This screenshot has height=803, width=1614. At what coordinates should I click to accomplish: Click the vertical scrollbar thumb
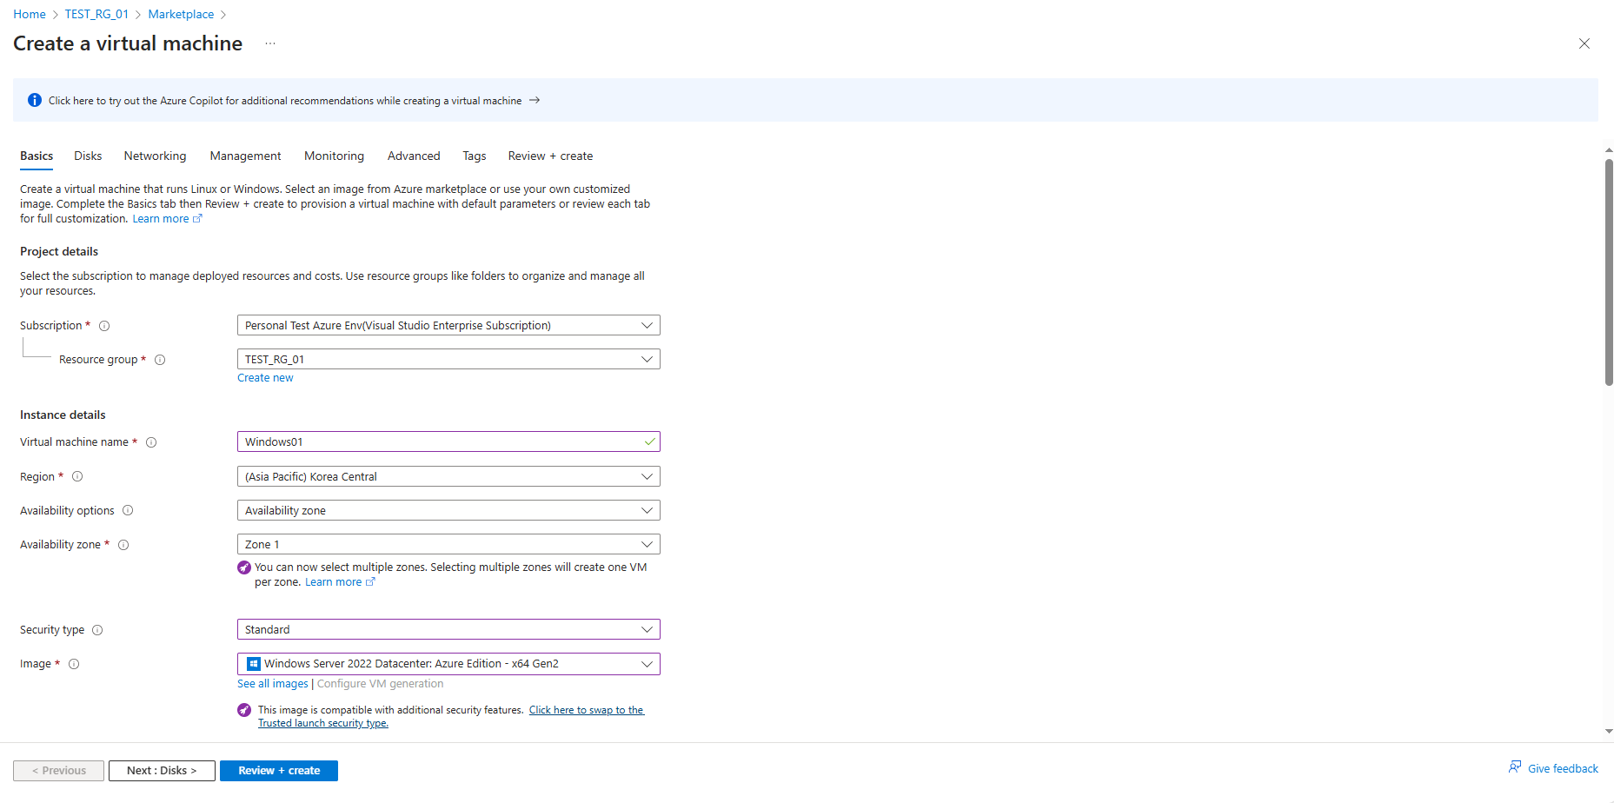pyautogui.click(x=1609, y=272)
